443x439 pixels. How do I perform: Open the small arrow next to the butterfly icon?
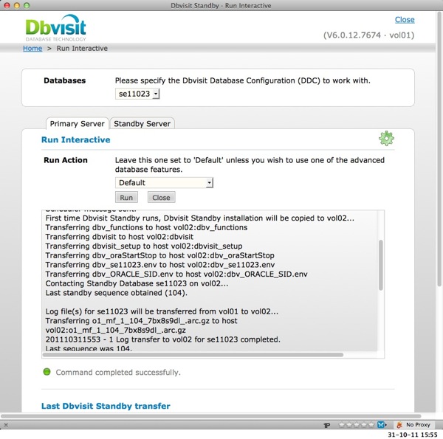click(x=386, y=424)
